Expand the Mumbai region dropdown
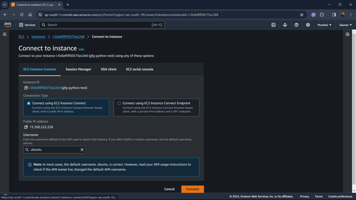 pos(324,25)
